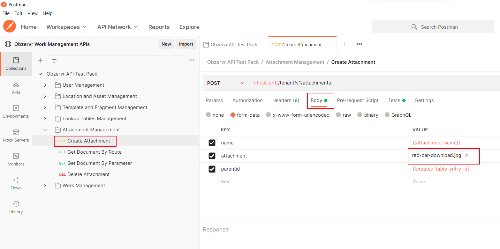Screen dimensions: 500x249
Task: Open the Flows sidebar panel
Action: 16,184
